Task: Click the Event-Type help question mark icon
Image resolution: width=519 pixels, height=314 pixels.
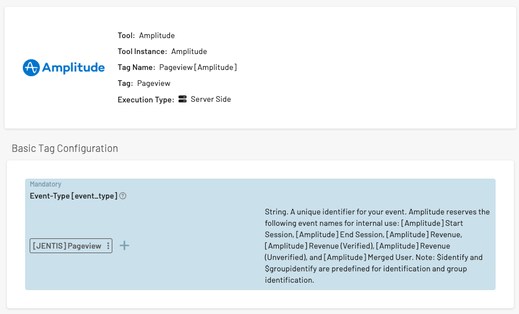Action: [123, 196]
